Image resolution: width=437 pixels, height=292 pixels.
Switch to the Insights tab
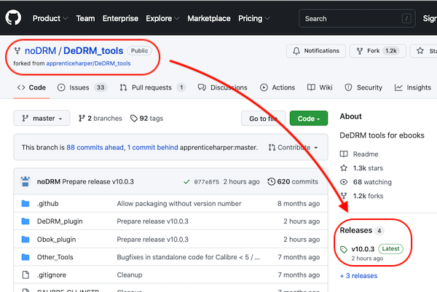[413, 87]
